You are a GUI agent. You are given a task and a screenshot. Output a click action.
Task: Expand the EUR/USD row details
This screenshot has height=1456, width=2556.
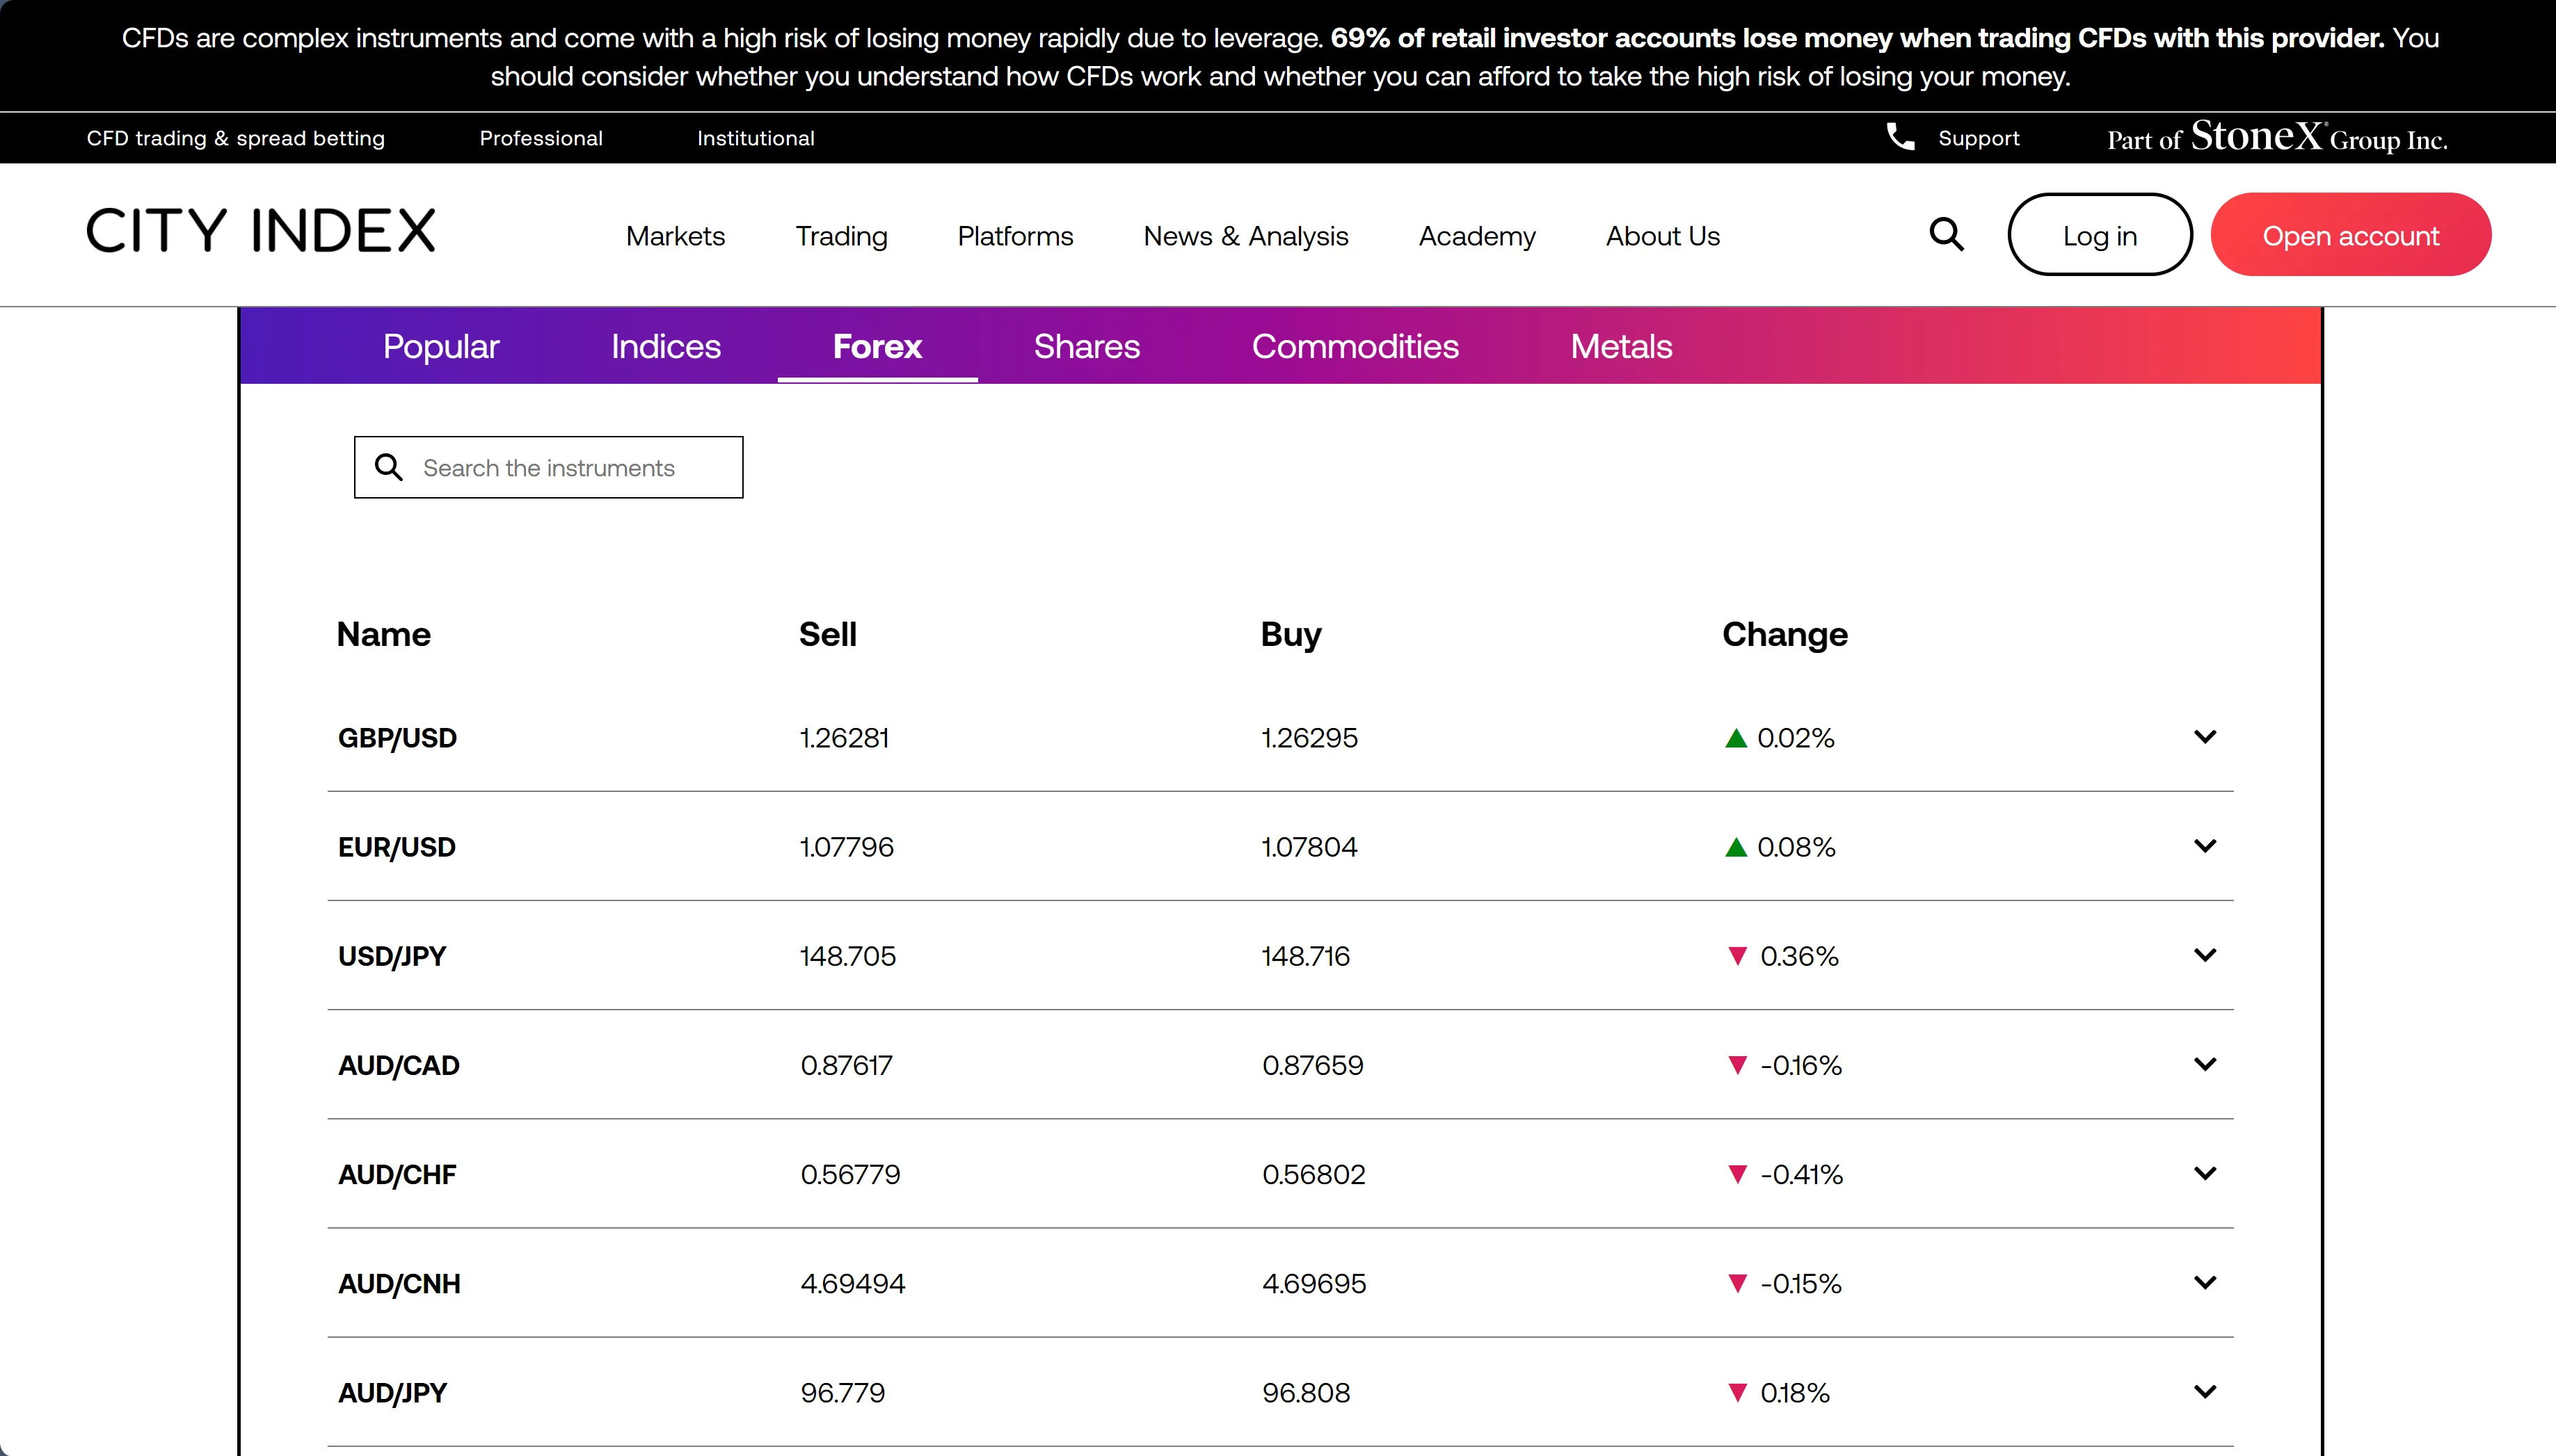pos(2205,846)
